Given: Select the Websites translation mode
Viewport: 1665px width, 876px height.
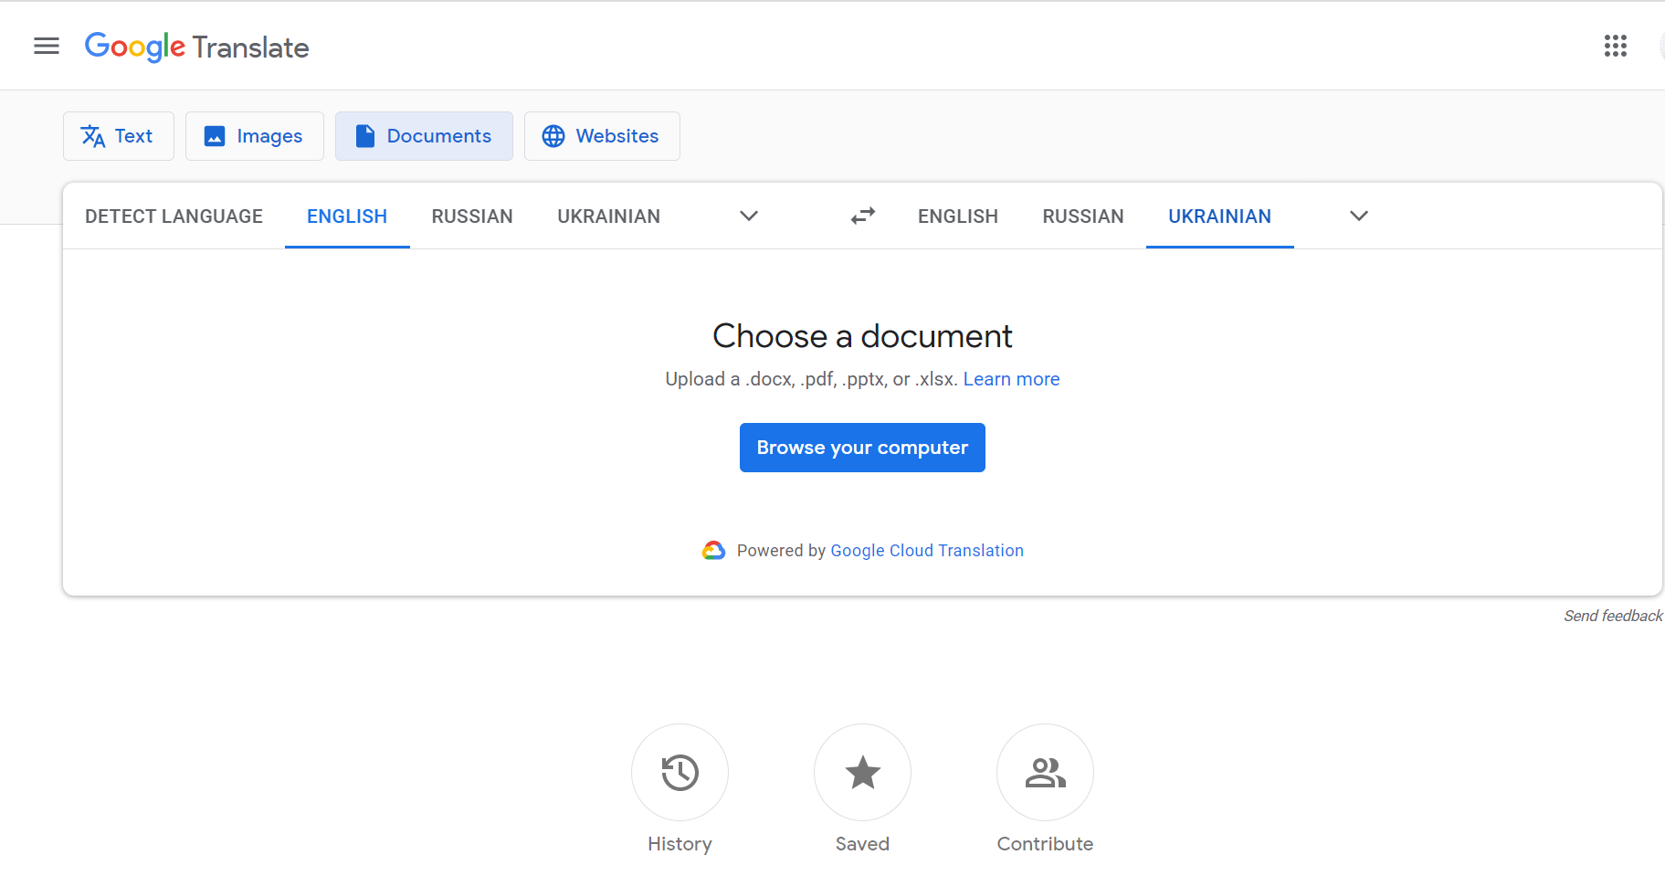Looking at the screenshot, I should 601,136.
